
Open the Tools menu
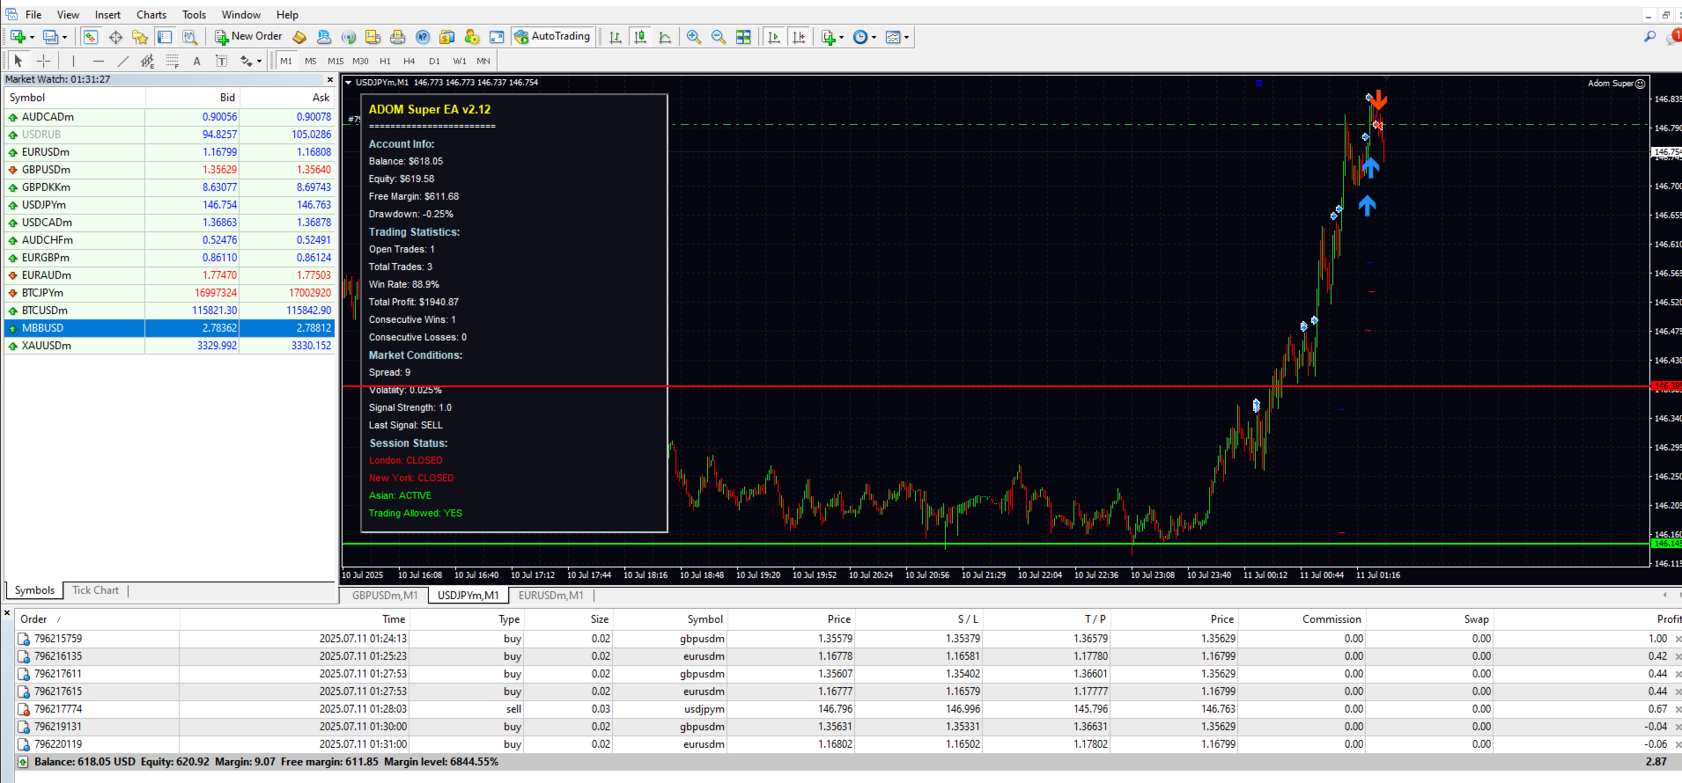pyautogui.click(x=194, y=15)
